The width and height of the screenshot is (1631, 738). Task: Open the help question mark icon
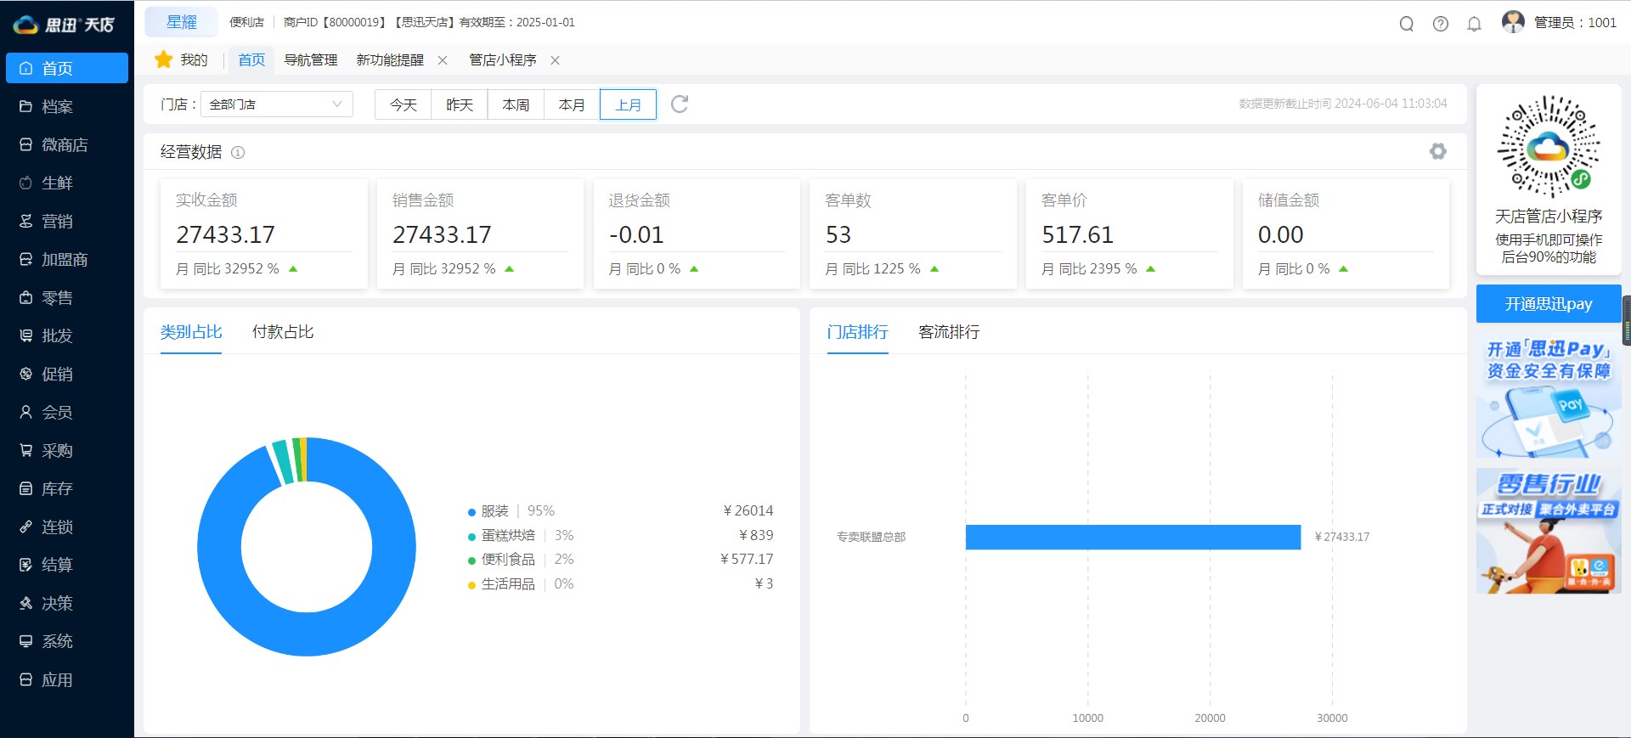1440,24
